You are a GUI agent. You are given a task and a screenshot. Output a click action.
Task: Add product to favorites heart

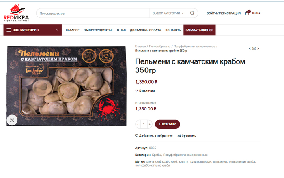pos(137,136)
